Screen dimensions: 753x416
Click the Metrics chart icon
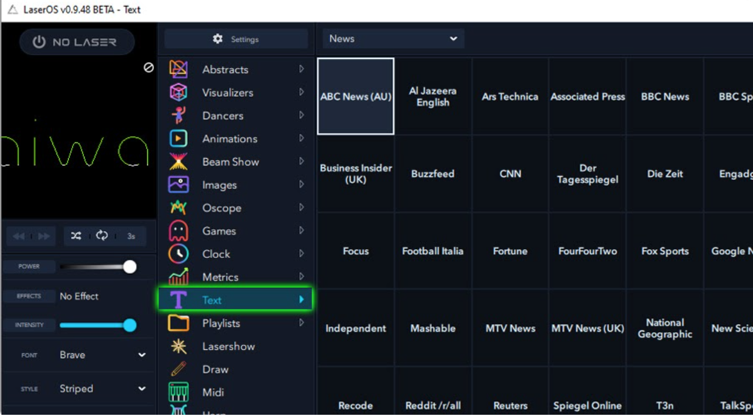point(178,277)
